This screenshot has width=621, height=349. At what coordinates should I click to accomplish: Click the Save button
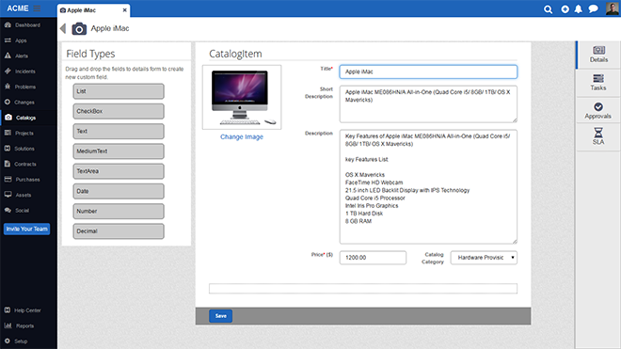pos(220,316)
